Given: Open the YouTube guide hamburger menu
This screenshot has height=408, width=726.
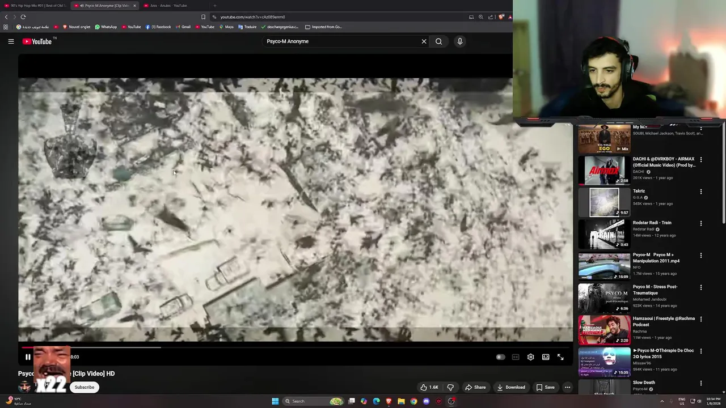Looking at the screenshot, I should [x=11, y=41].
